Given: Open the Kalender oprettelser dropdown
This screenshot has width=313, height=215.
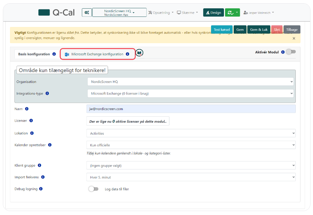Looking at the screenshot, I should coord(191,145).
